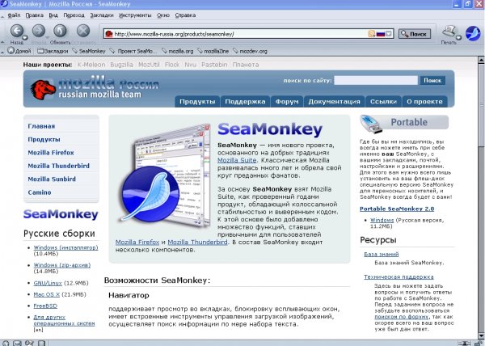Select the Форум site tab

click(x=287, y=101)
